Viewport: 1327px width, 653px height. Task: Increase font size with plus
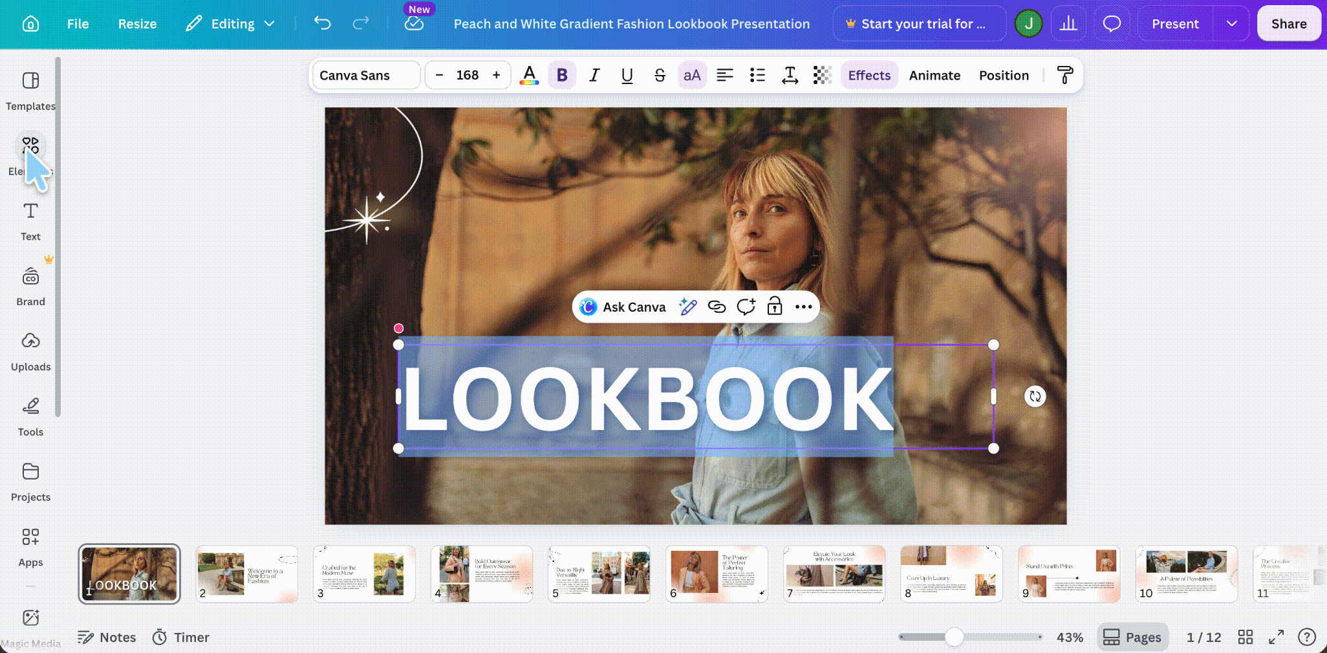click(x=496, y=76)
